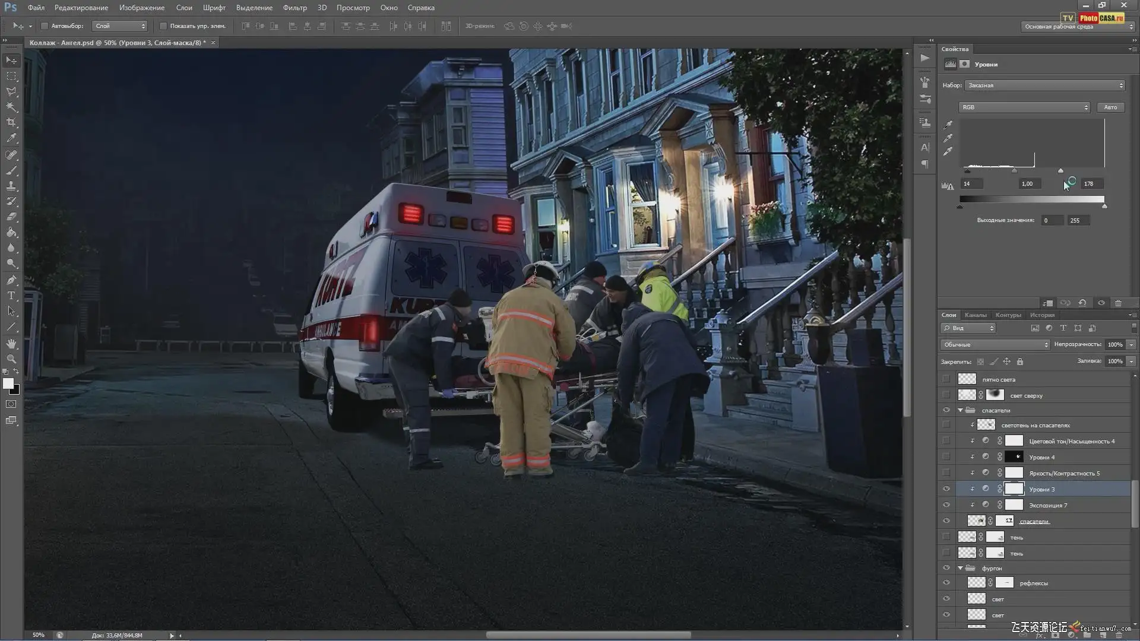Select the Zoom tool
The image size is (1140, 641).
11,359
